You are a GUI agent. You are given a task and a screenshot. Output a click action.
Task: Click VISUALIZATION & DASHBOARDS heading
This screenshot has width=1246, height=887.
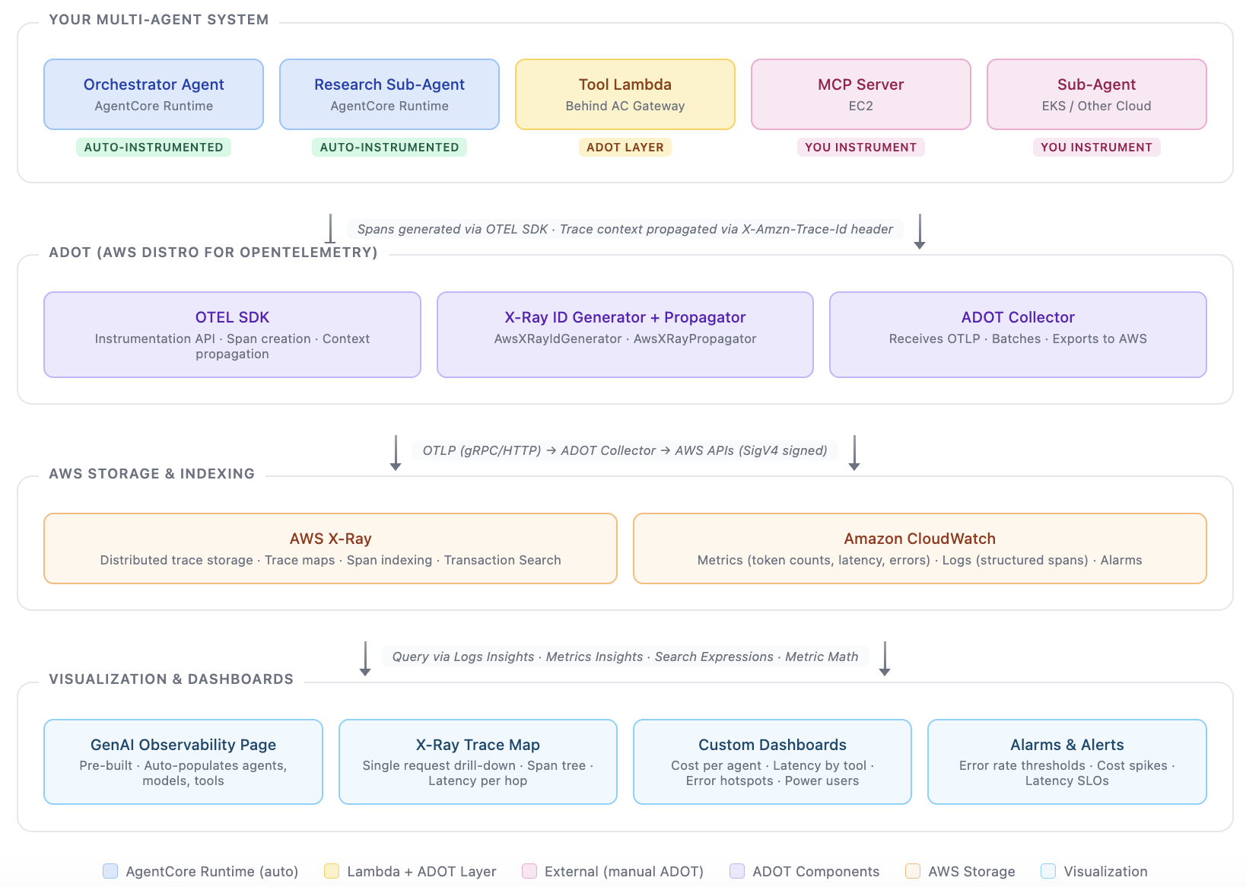click(171, 679)
